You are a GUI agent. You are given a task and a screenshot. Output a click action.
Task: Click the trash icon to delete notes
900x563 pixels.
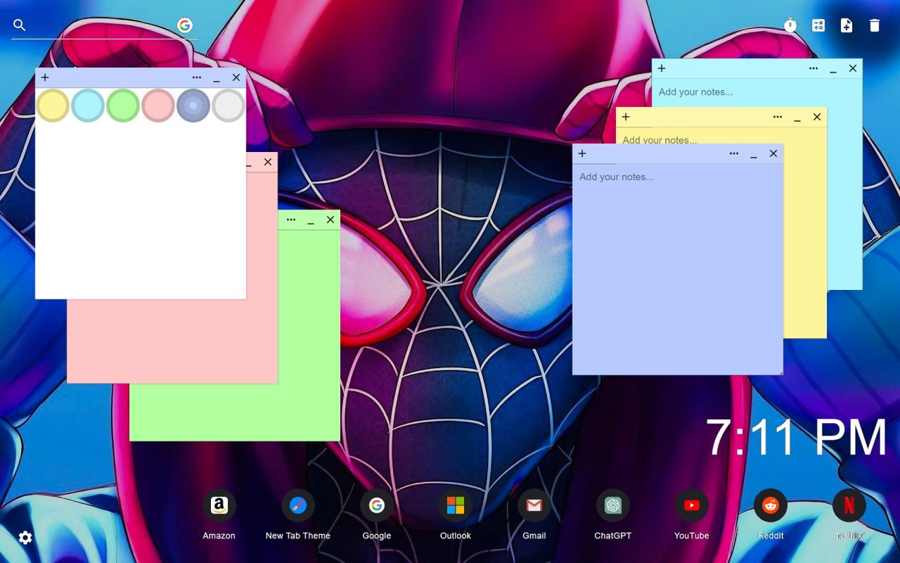pyautogui.click(x=875, y=25)
